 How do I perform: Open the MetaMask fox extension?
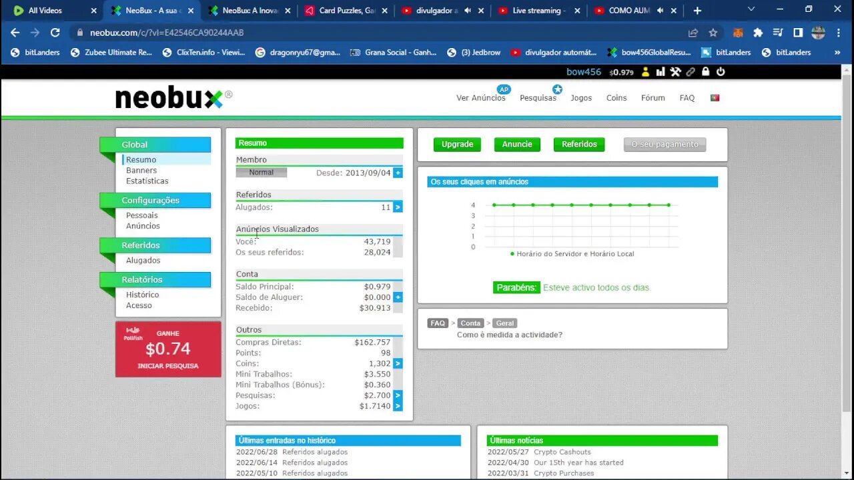point(739,33)
